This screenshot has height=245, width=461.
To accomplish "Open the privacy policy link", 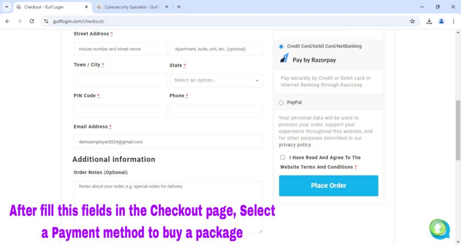I will click(x=294, y=145).
